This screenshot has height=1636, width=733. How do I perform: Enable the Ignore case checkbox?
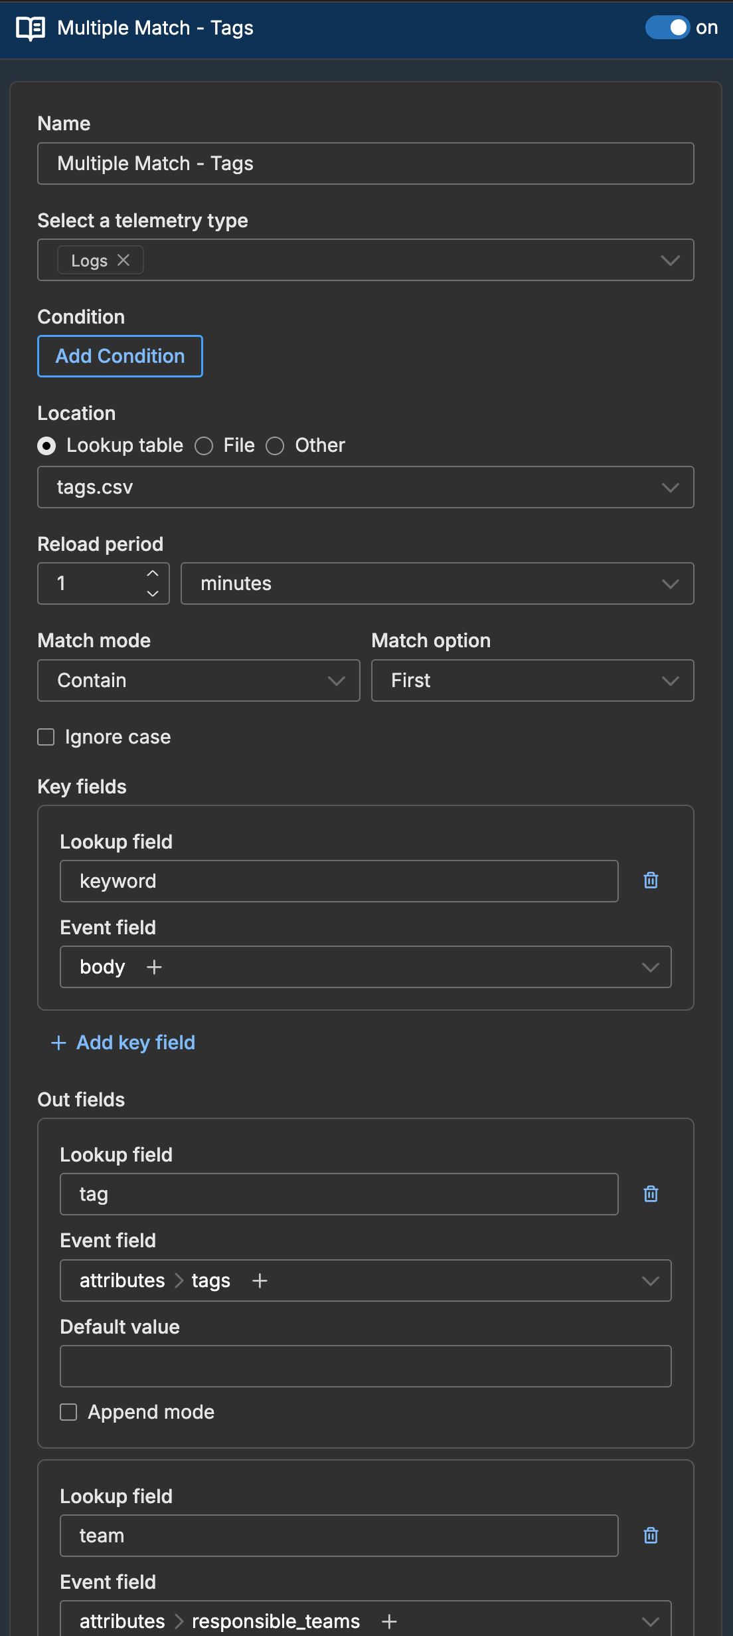[x=46, y=737]
